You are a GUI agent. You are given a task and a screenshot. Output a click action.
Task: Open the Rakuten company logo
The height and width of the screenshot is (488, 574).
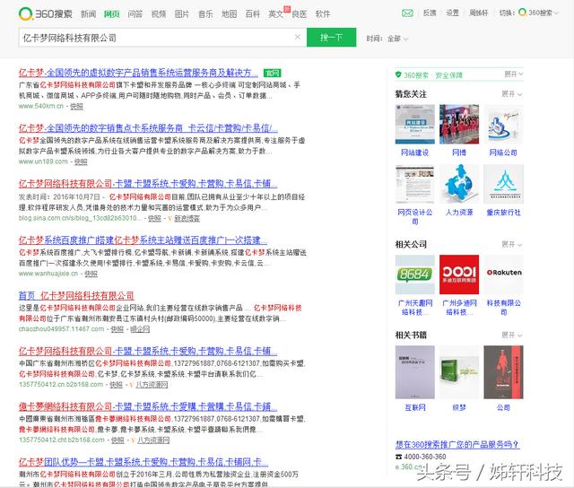click(503, 274)
